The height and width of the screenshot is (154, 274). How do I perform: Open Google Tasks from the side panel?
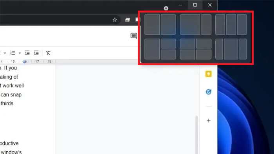point(209,92)
